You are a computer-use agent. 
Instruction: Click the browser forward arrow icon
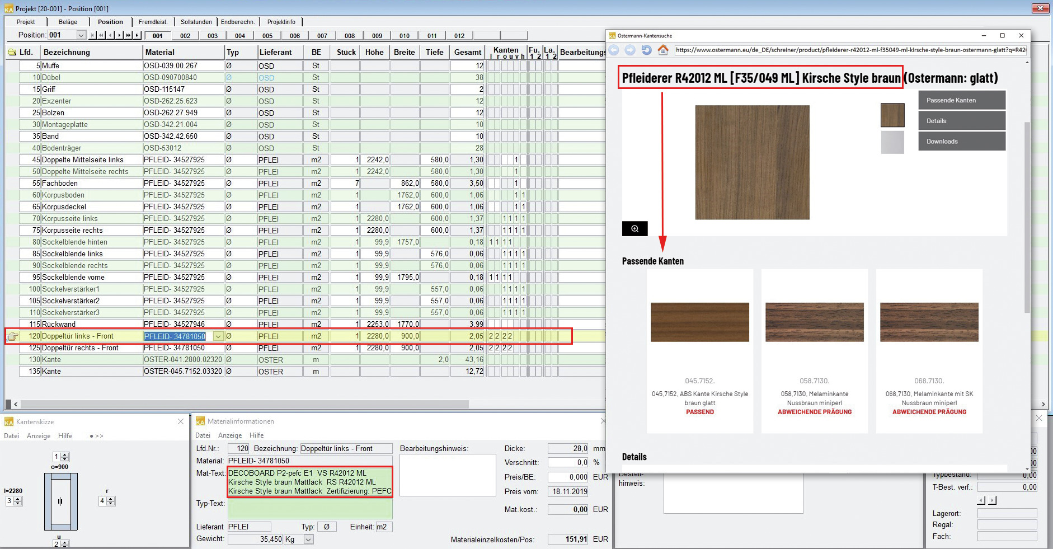tap(630, 50)
